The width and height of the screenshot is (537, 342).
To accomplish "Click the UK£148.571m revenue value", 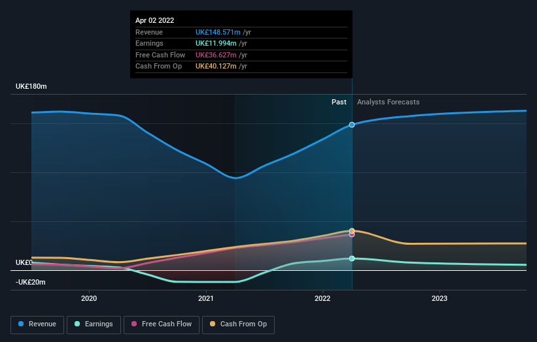I will 218,32.
